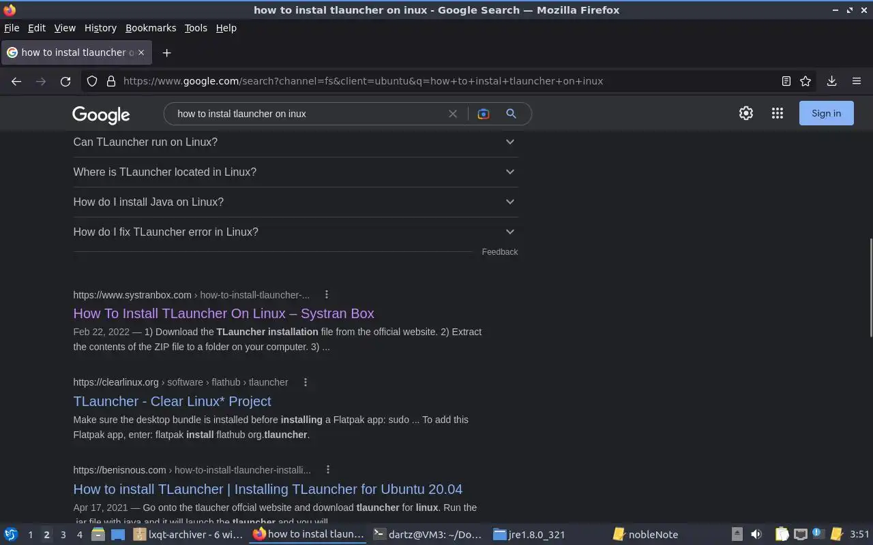Open the Firefox hamburger application menu
The width and height of the screenshot is (873, 545).
tap(857, 81)
